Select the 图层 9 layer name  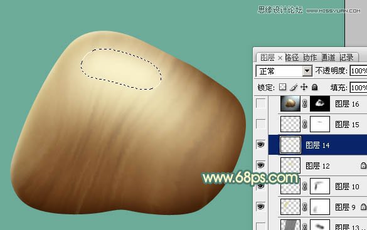point(345,207)
